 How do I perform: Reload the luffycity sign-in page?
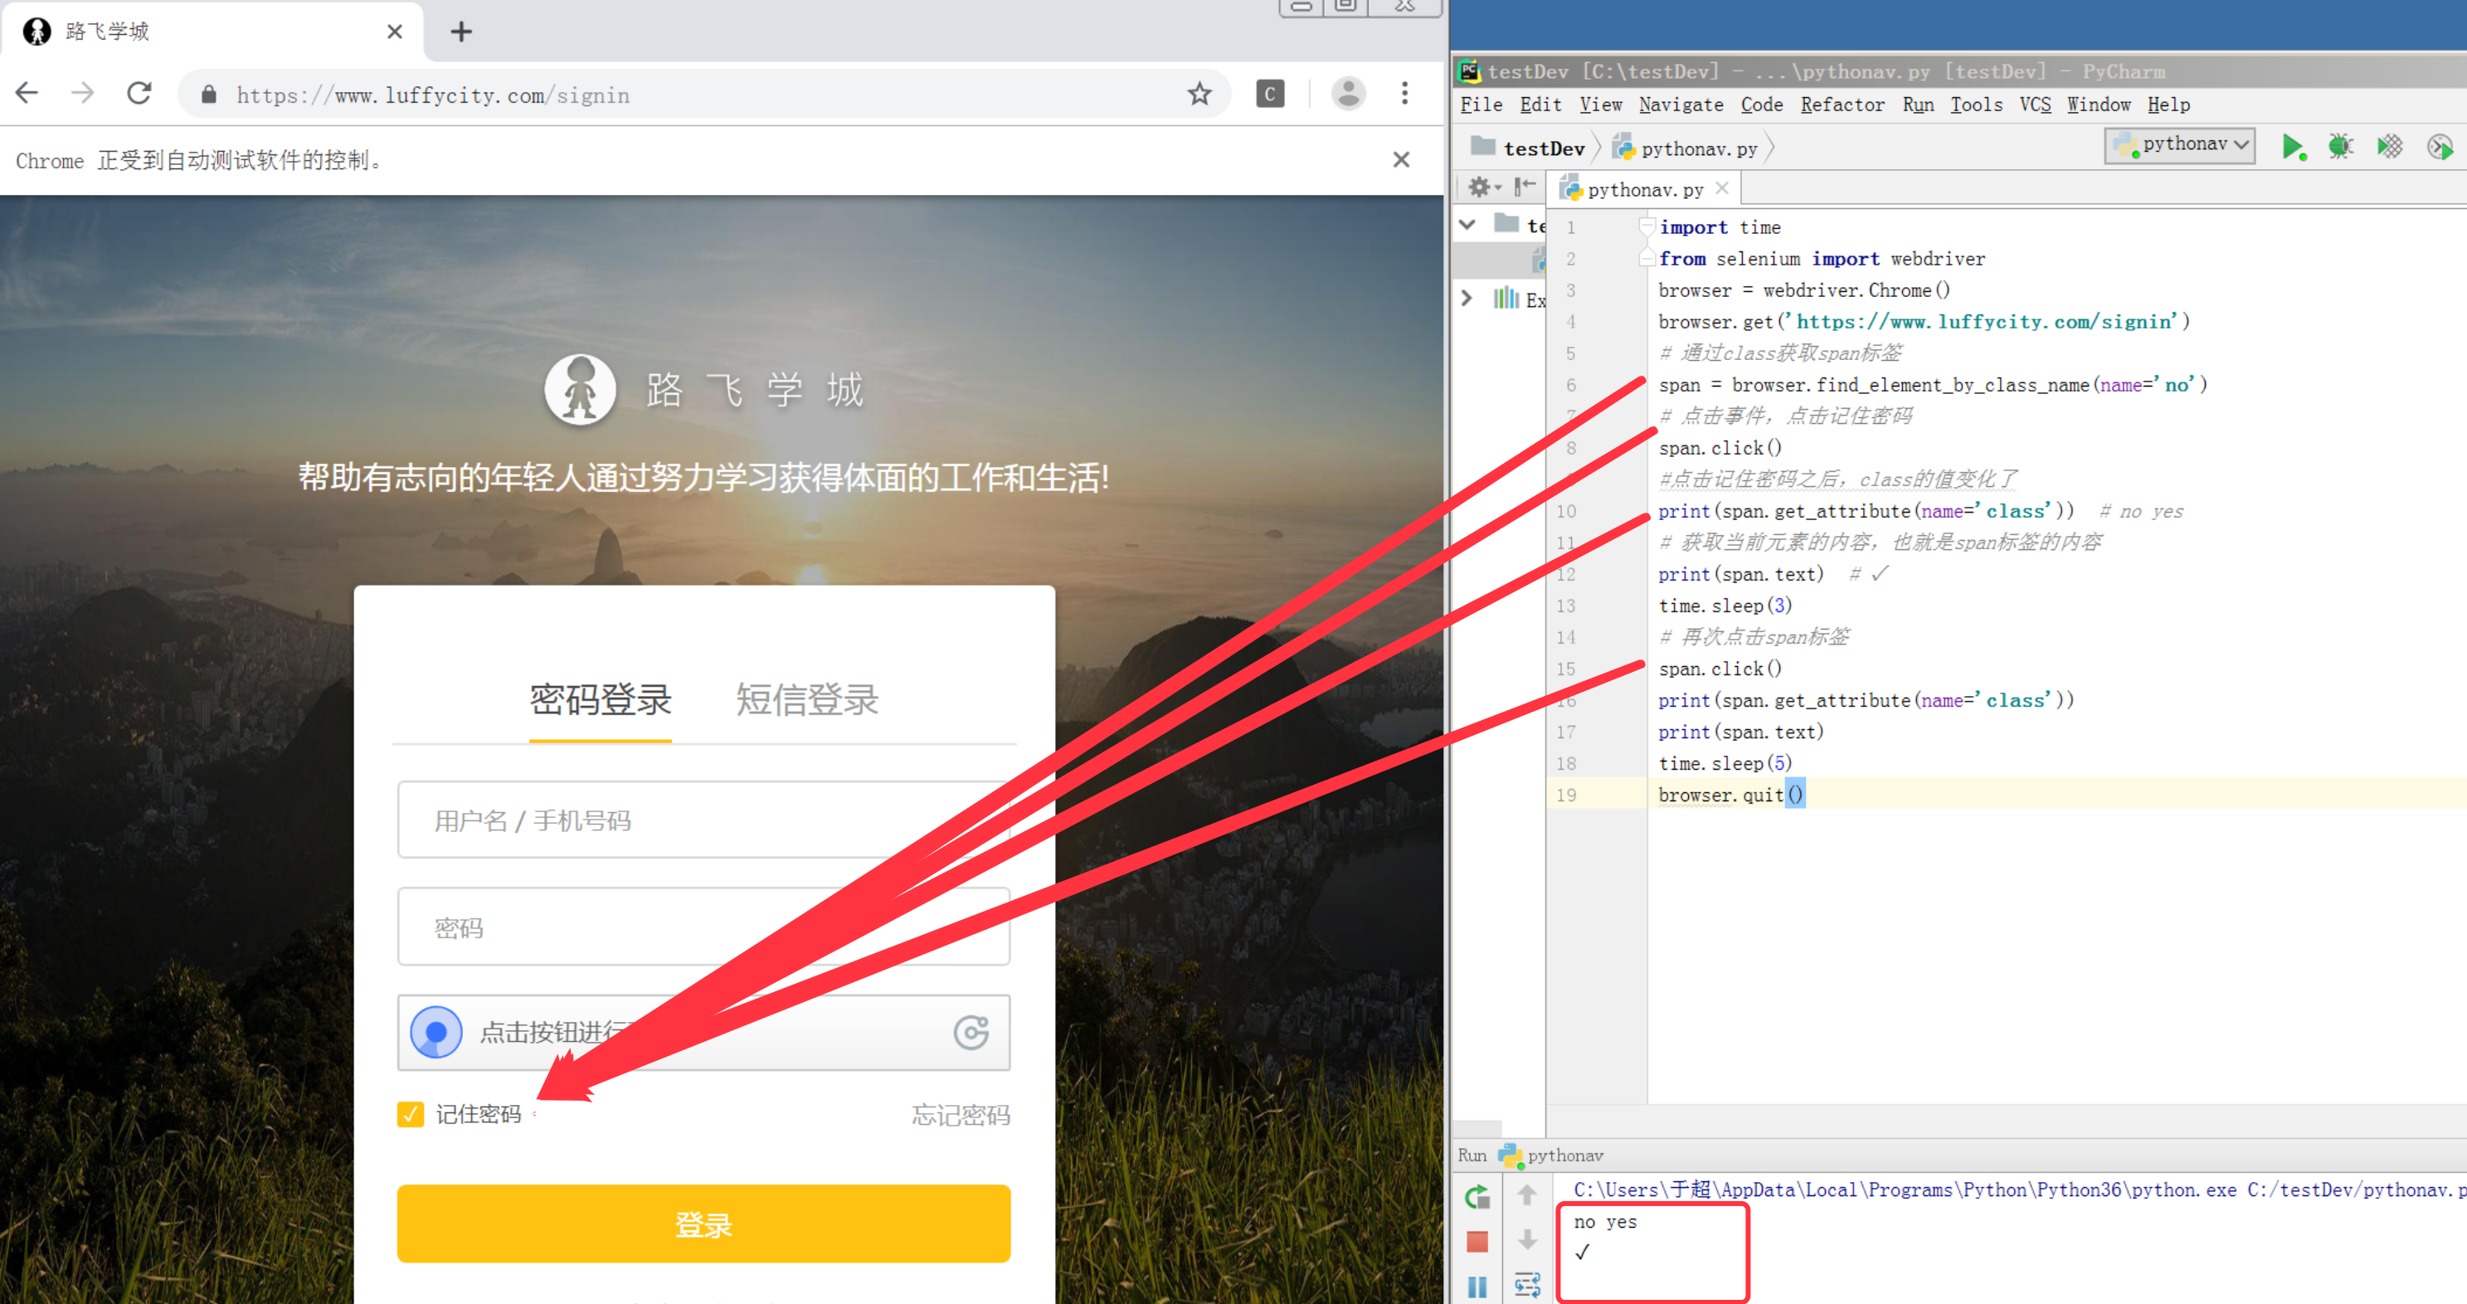pyautogui.click(x=140, y=94)
